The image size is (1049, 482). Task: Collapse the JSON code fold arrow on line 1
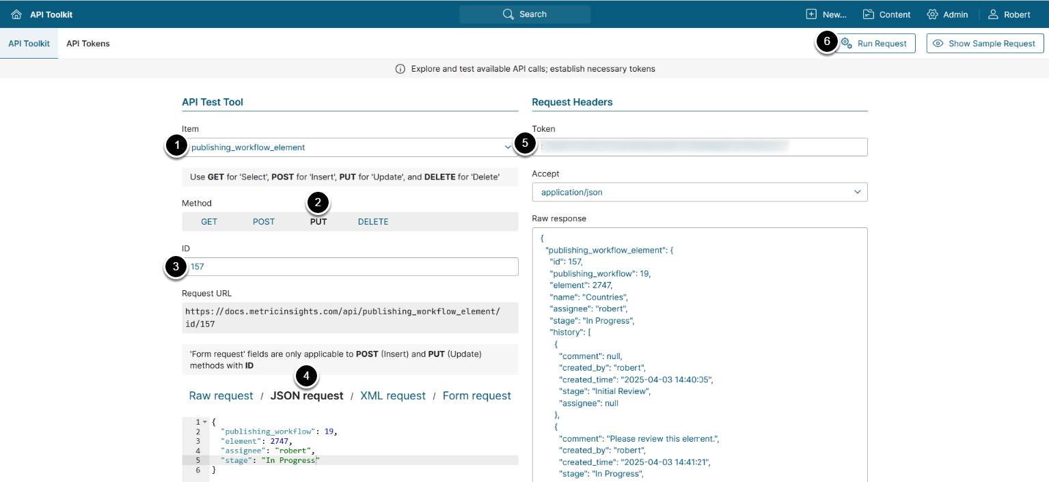click(205, 422)
